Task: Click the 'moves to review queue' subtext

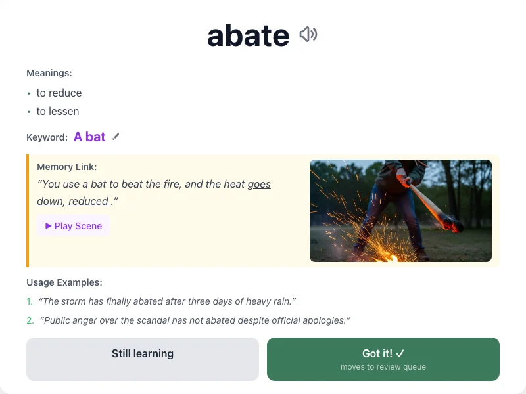Action: click(x=383, y=366)
